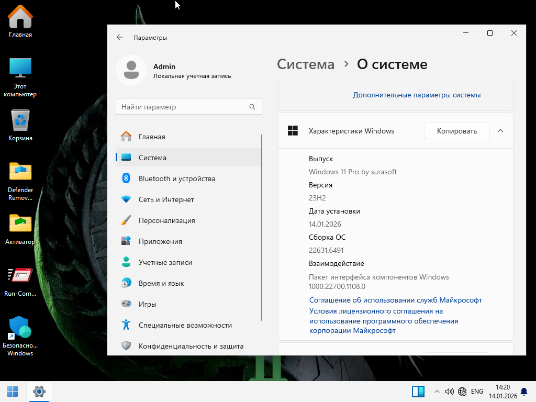Click Система breadcrumb in the header
Screen dimensions: 536x402
click(x=306, y=64)
